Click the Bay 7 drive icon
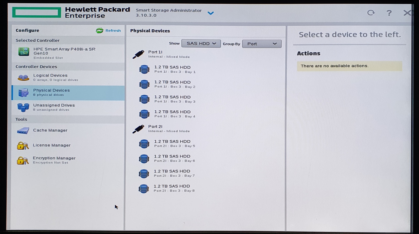The width and height of the screenshot is (419, 234). pyautogui.click(x=144, y=173)
